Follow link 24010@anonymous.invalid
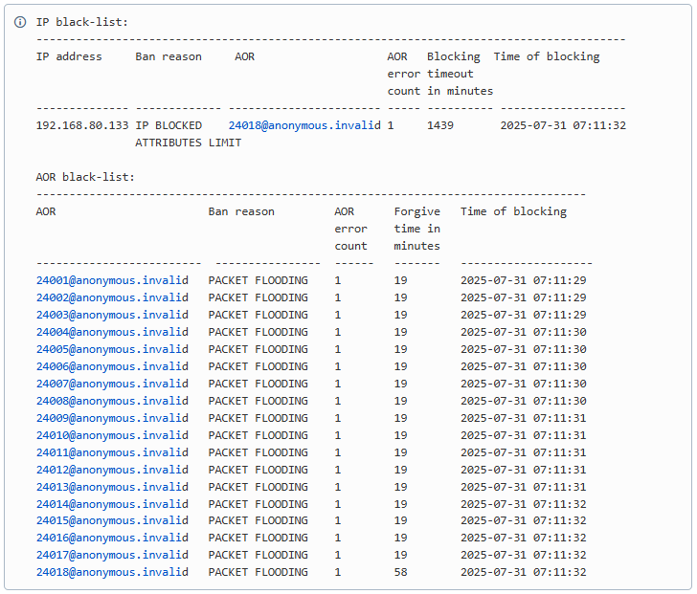The image size is (697, 594). click(112, 435)
